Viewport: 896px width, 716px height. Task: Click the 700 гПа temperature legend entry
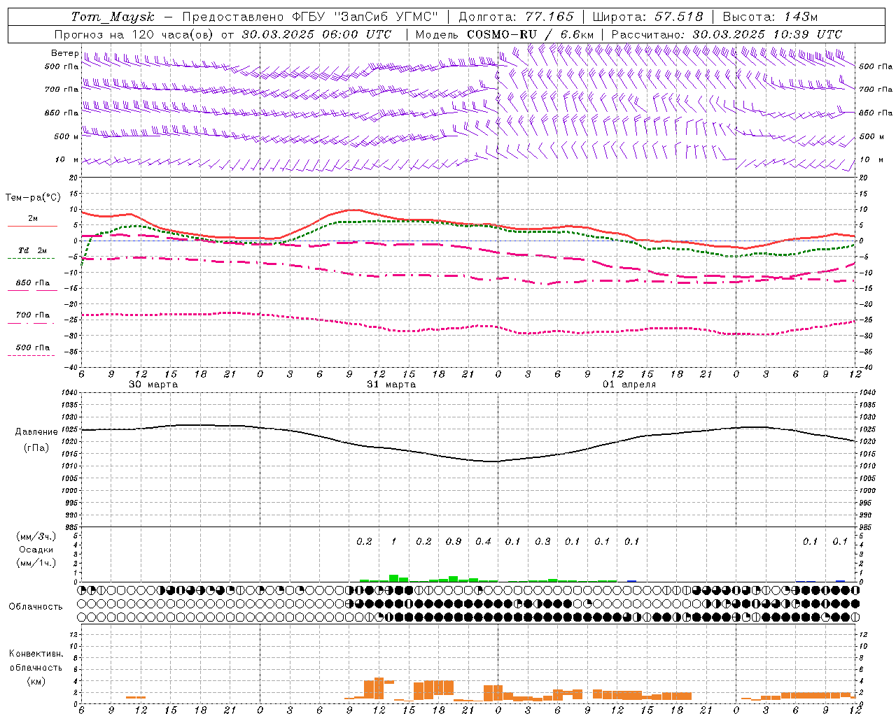(x=32, y=315)
